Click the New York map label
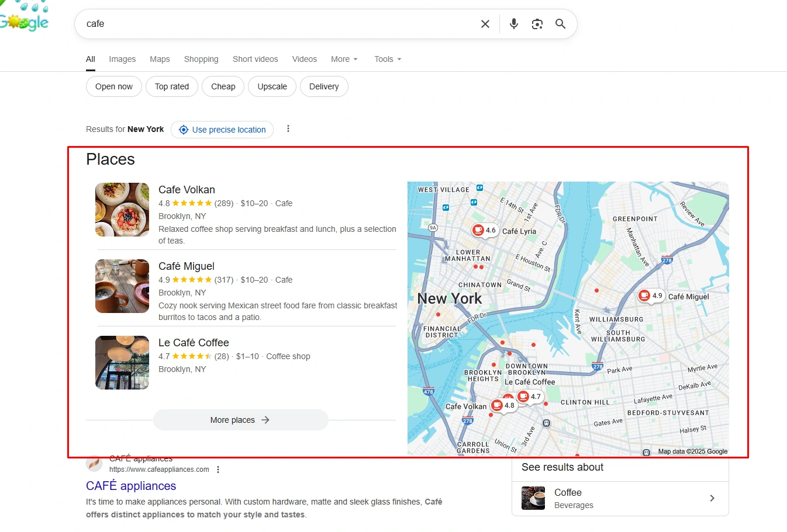Image resolution: width=787 pixels, height=532 pixels. [x=450, y=298]
